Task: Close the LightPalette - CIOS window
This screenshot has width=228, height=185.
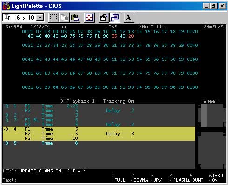Action: 222,6
